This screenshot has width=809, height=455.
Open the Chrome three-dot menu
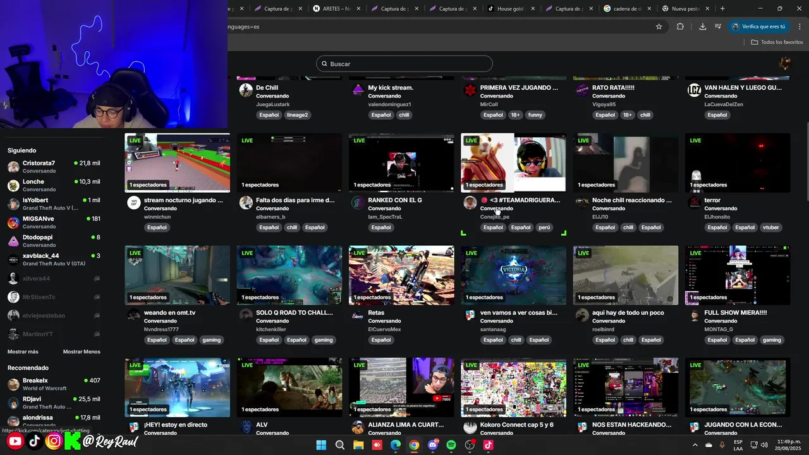coord(800,27)
